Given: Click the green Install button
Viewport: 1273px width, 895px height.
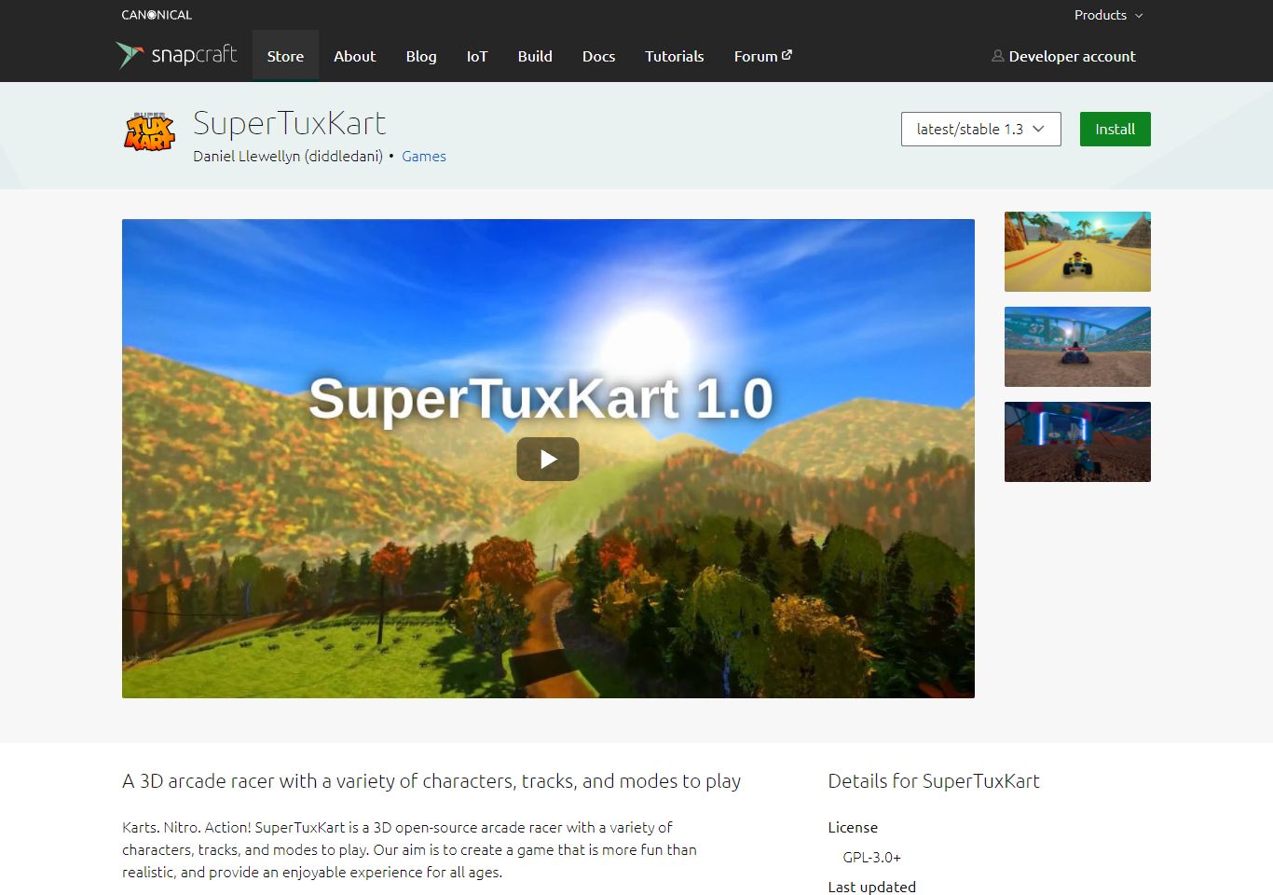Looking at the screenshot, I should pos(1116,129).
